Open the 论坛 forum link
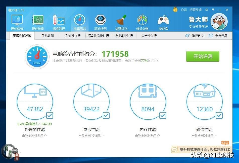 (x=184, y=10)
